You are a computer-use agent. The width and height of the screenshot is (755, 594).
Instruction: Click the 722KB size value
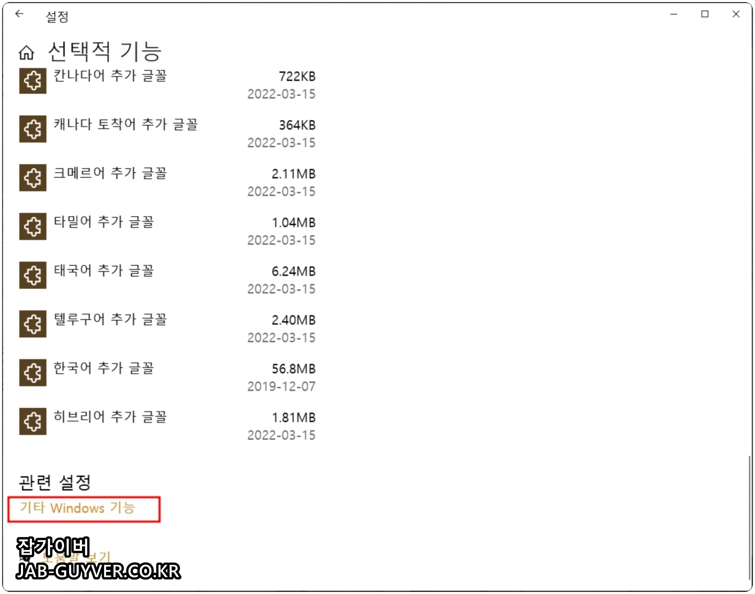click(x=297, y=76)
